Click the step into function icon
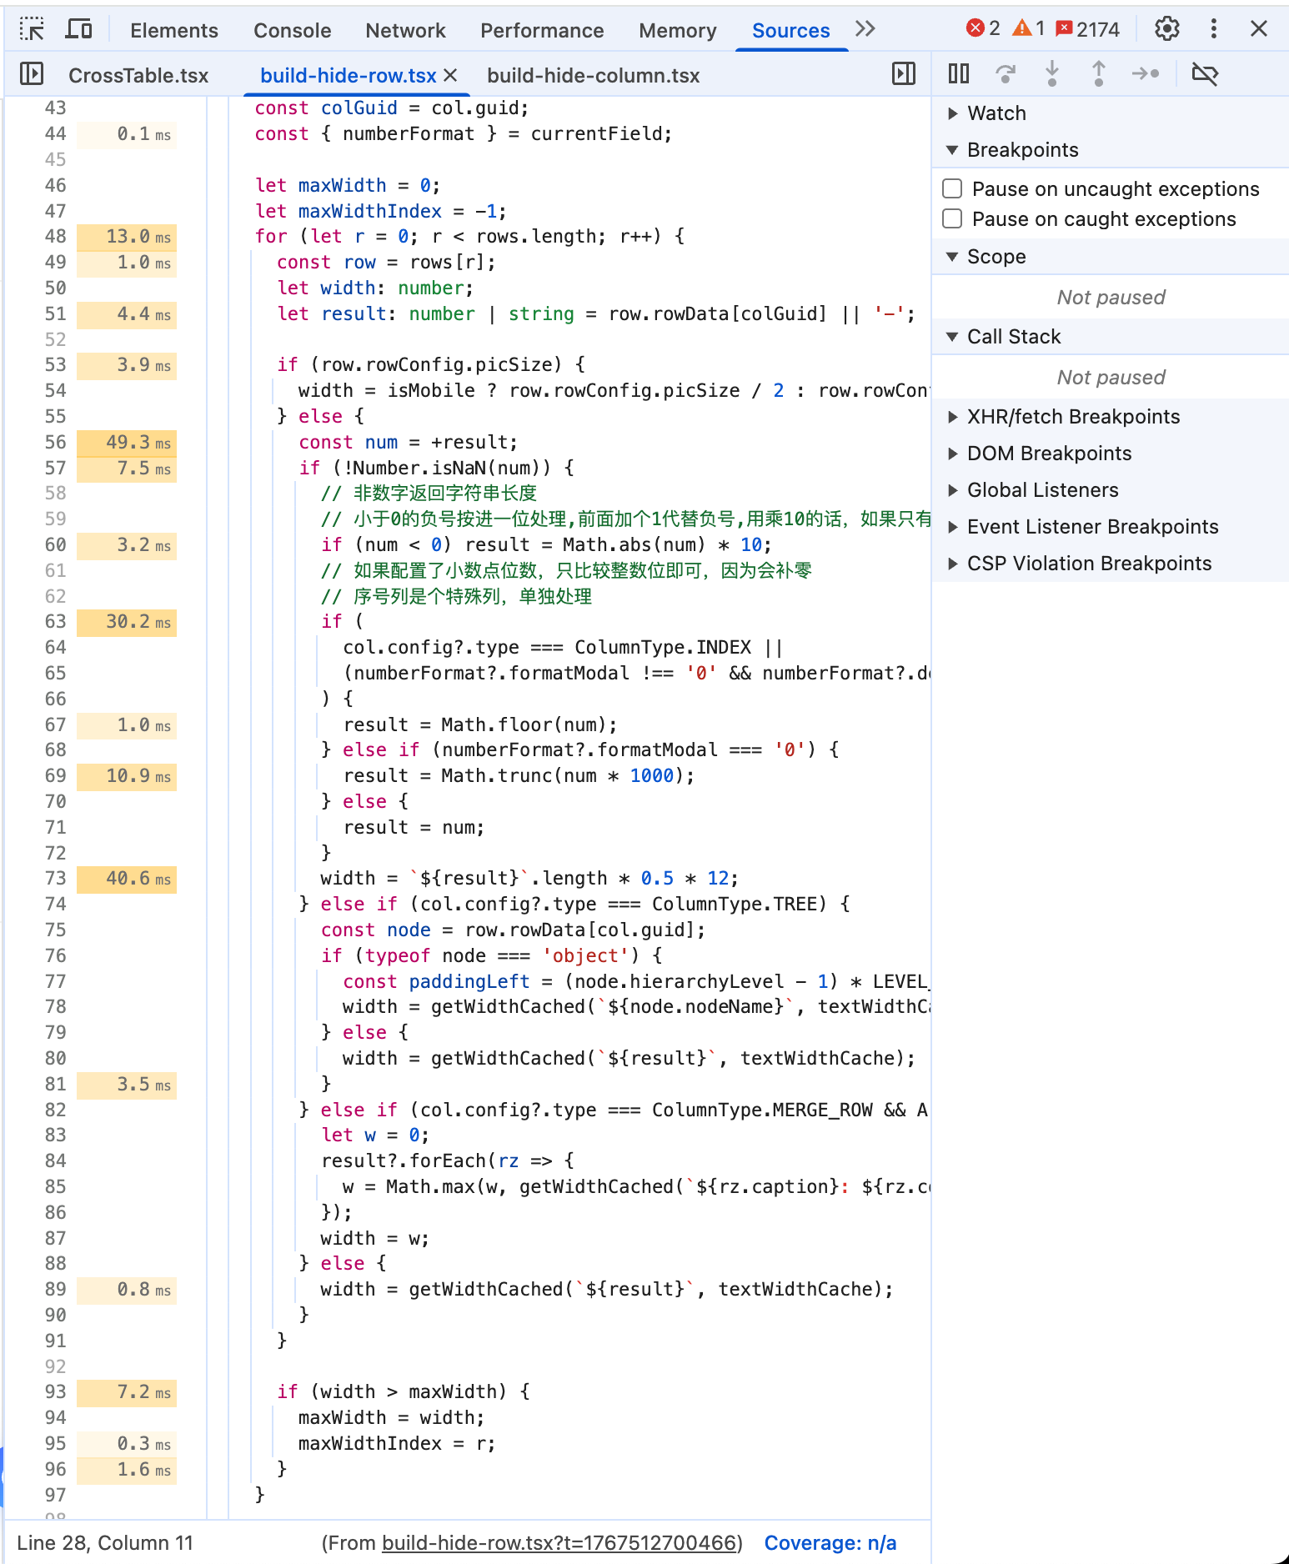The image size is (1289, 1564). coord(1052,74)
